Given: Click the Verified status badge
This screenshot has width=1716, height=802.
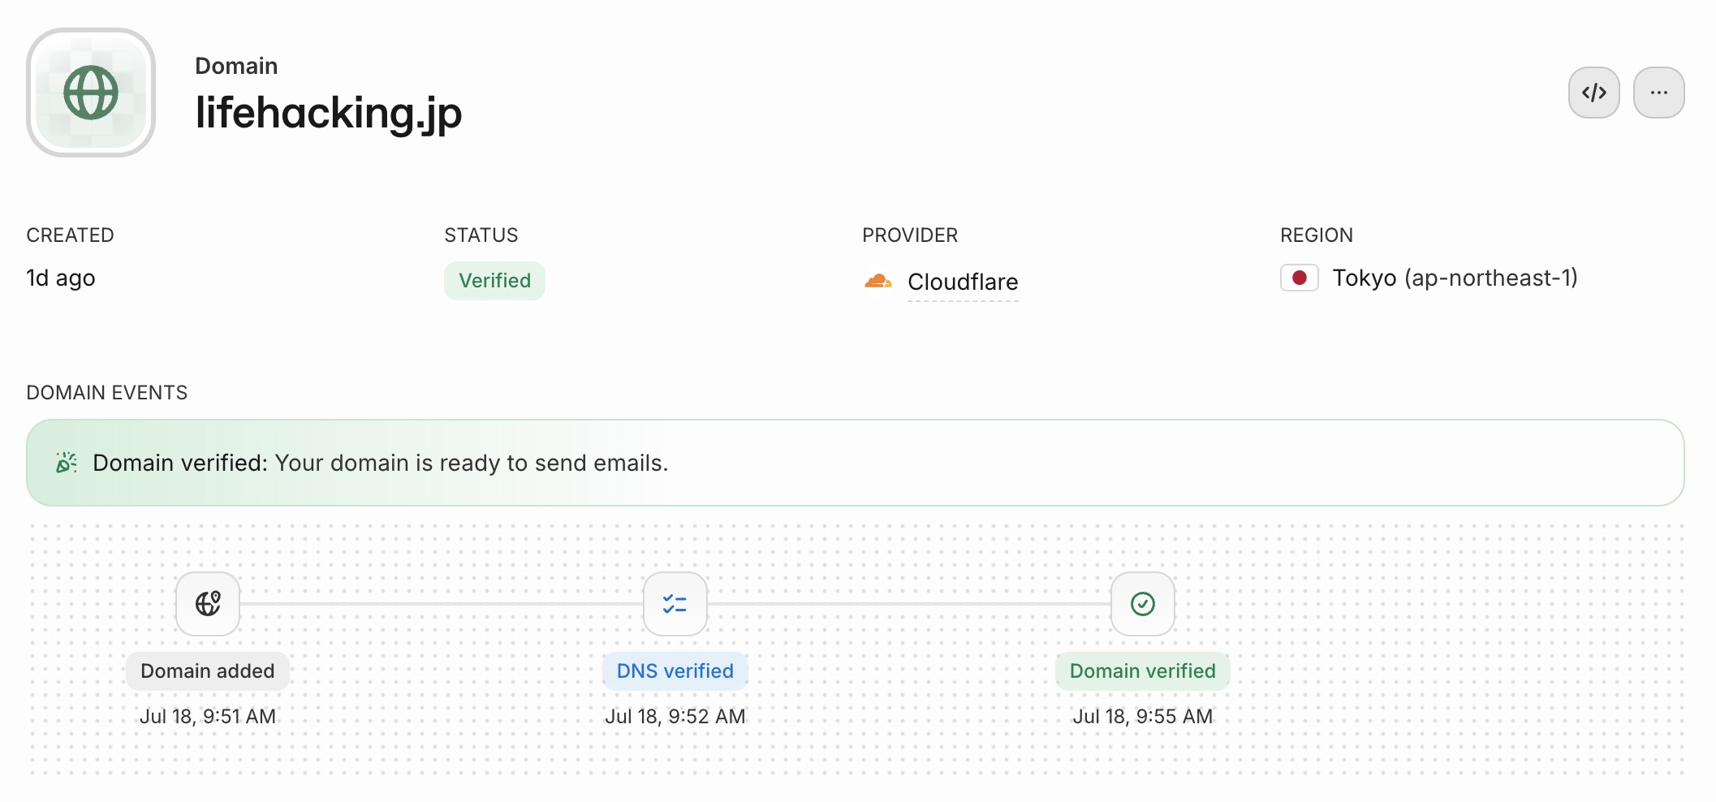Looking at the screenshot, I should click(494, 281).
